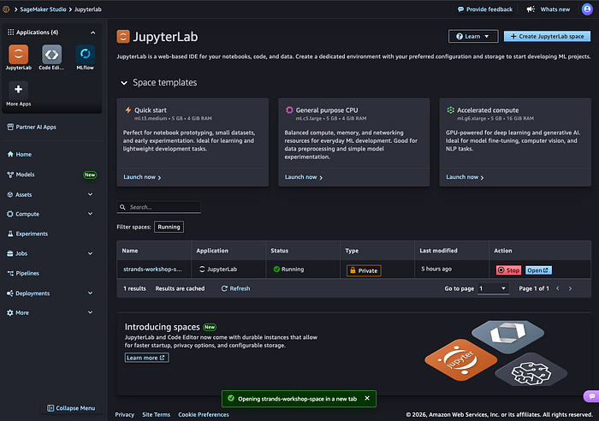
Task: Open the Learn dropdown
Action: tap(473, 36)
